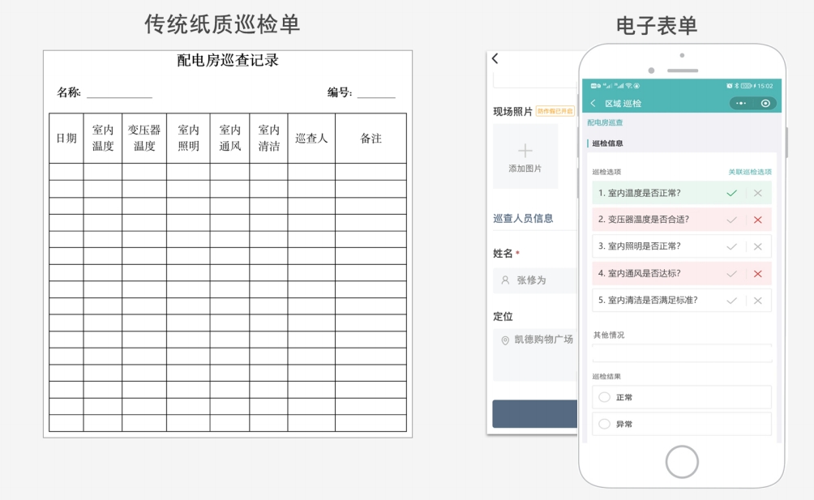This screenshot has width=814, height=500.
Task: Tap the check mark for 室内照明是否正常
Action: click(x=731, y=246)
